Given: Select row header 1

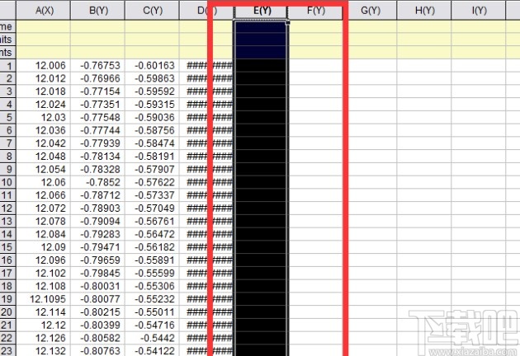Looking at the screenshot, I should click(7, 66).
